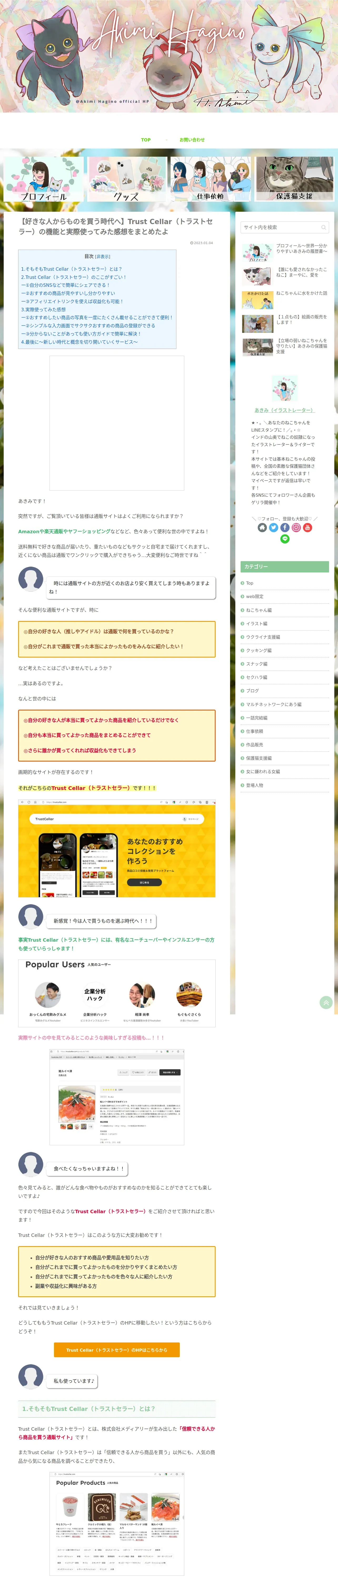Jump to TOC item ②おすすめの商品が見やすいし分かりやすい
338x1580 pixels.
(x=68, y=293)
